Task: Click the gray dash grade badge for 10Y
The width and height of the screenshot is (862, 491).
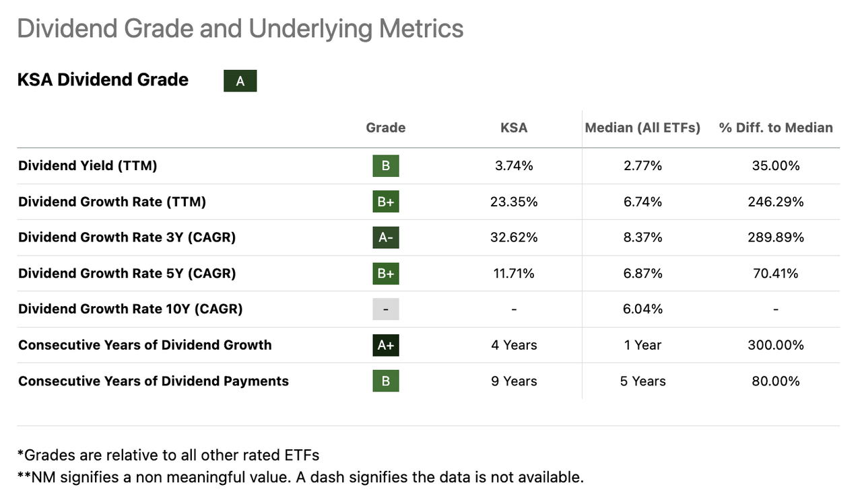Action: [x=385, y=309]
